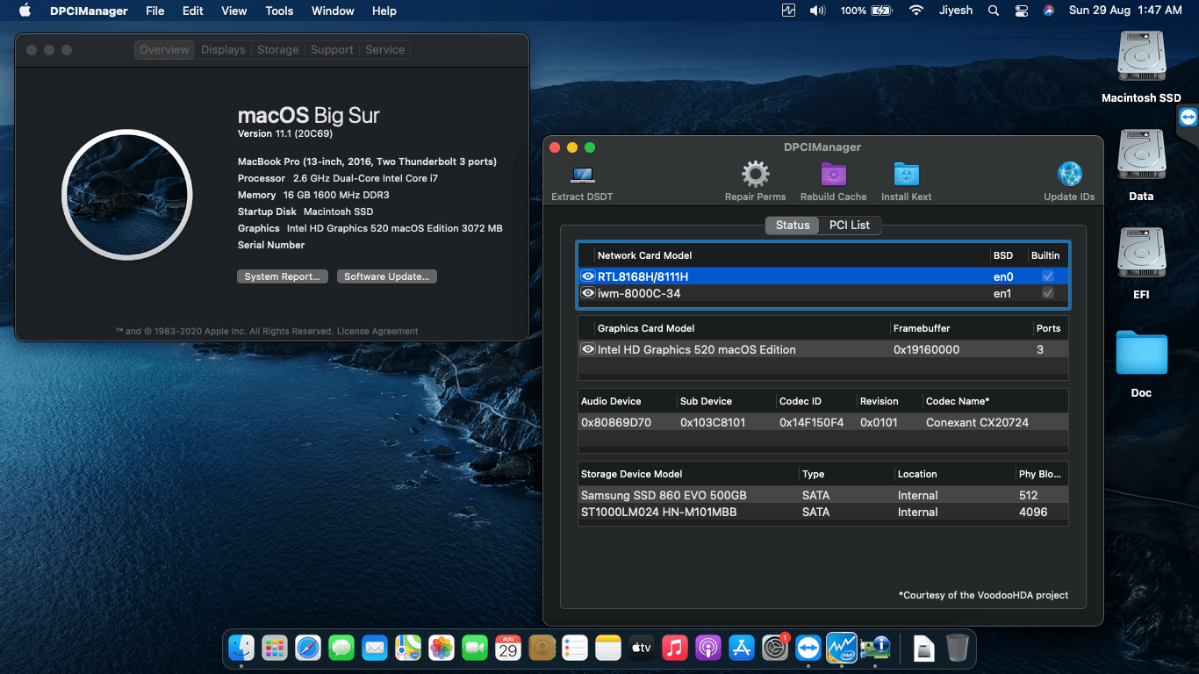Open Messages from the Dock
Image resolution: width=1199 pixels, height=674 pixels.
click(x=341, y=649)
